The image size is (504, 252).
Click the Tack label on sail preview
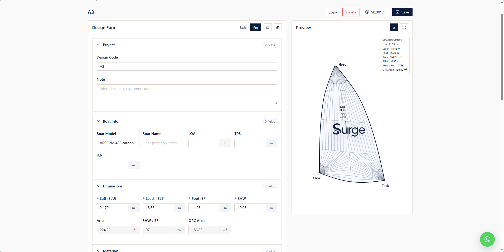pos(385,186)
